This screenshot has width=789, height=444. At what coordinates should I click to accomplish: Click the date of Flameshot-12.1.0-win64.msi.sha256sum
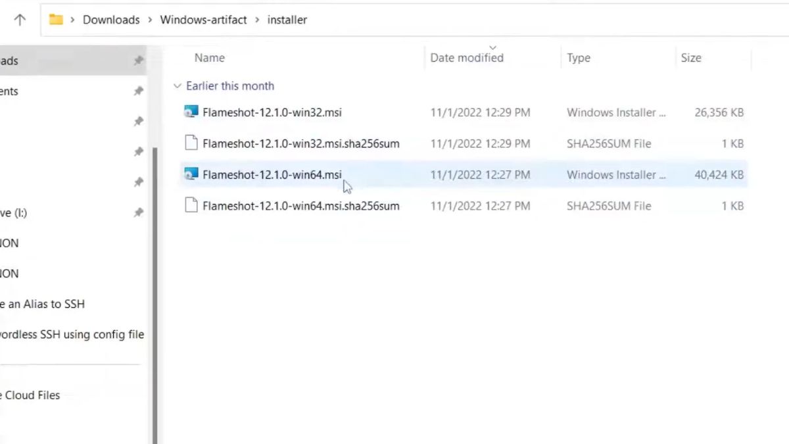click(x=480, y=206)
